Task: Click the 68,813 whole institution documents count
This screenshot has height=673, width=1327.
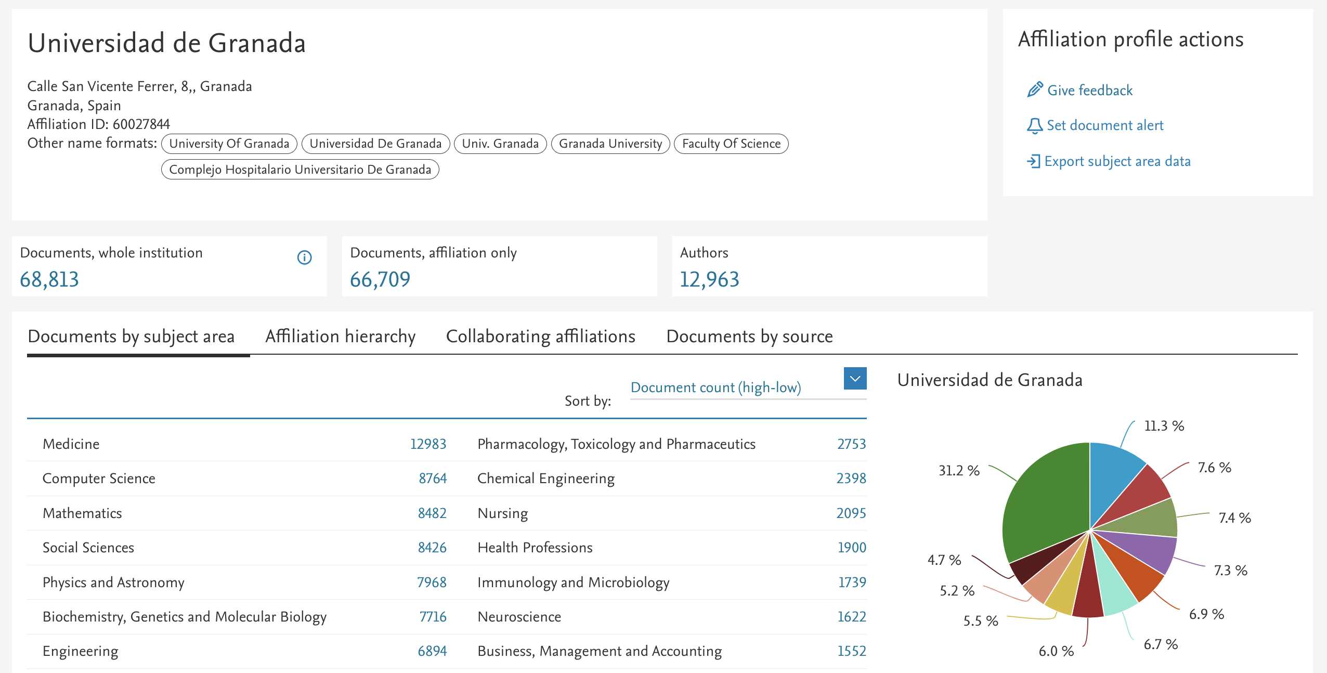Action: (x=49, y=280)
